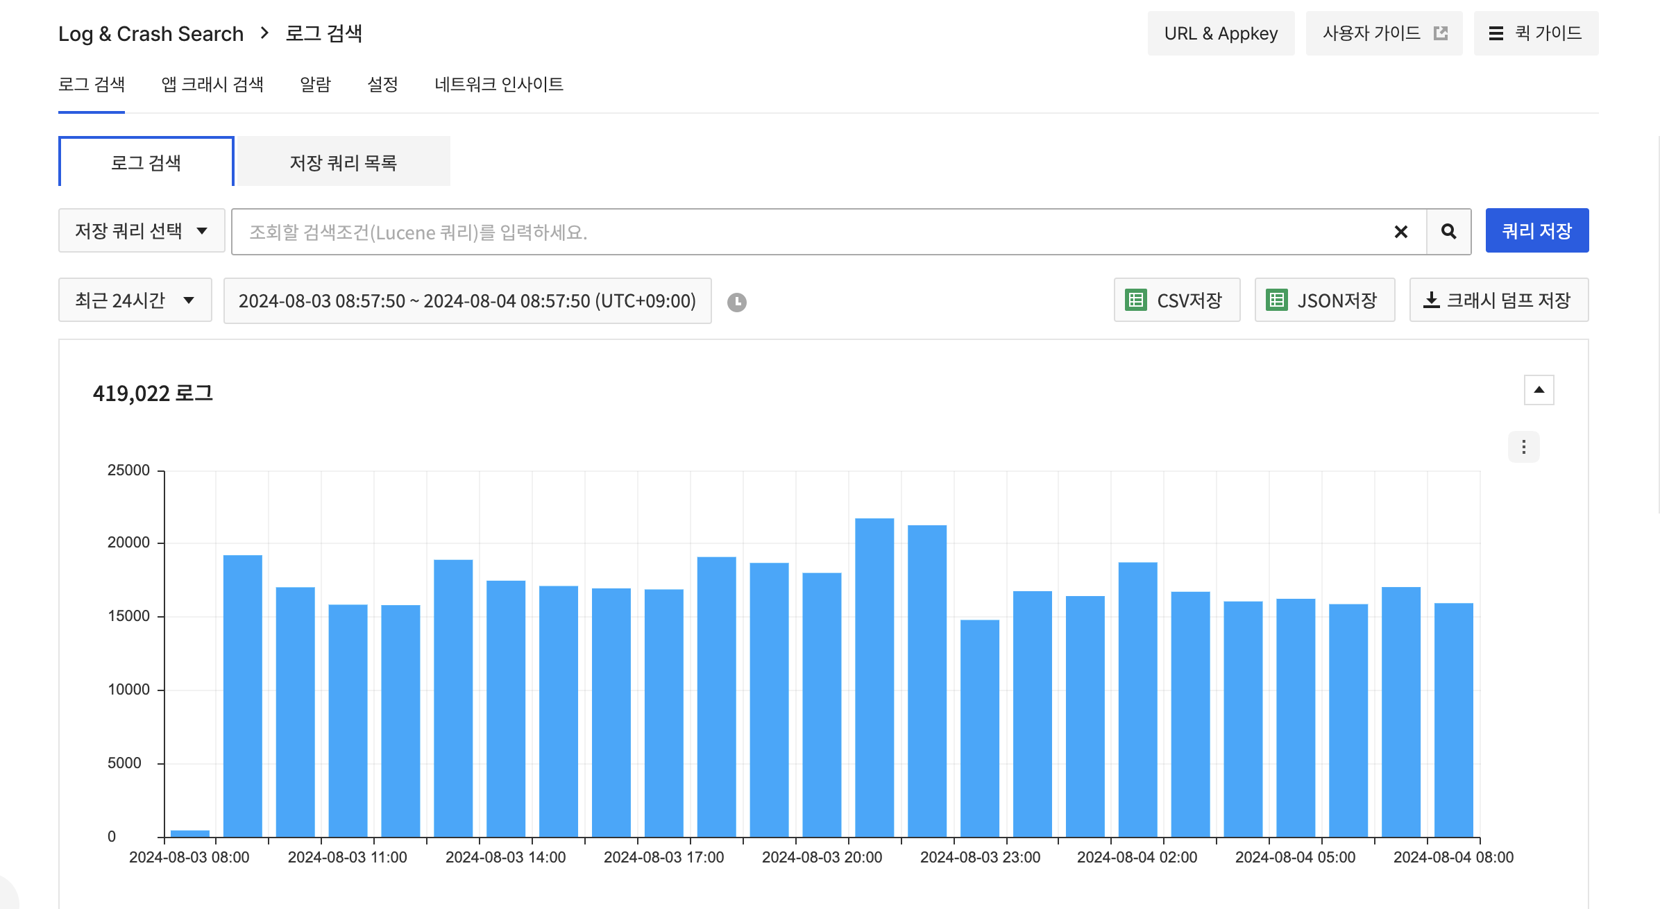The image size is (1660, 909).
Task: Click the clock icon beside date range
Action: pos(736,302)
